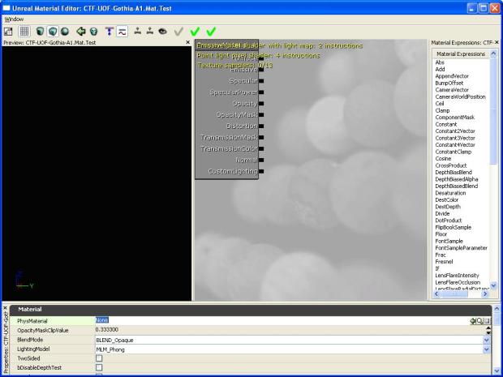Open the Window menu
The image size is (503, 377).
click(14, 18)
